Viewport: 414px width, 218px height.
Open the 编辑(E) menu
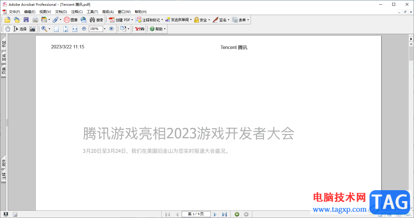[30, 12]
